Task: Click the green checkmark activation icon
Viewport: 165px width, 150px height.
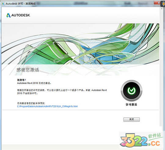Action: coord(131,90)
